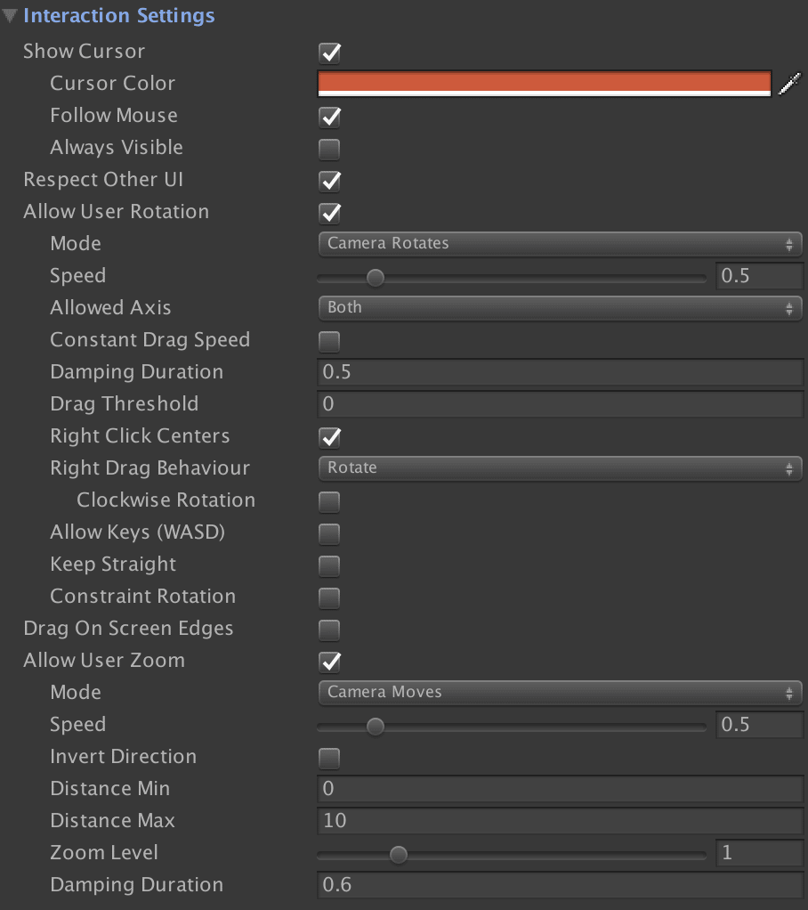Viewport: 808px width, 910px height.
Task: Pick cursor color with the eyedropper icon
Action: click(789, 84)
